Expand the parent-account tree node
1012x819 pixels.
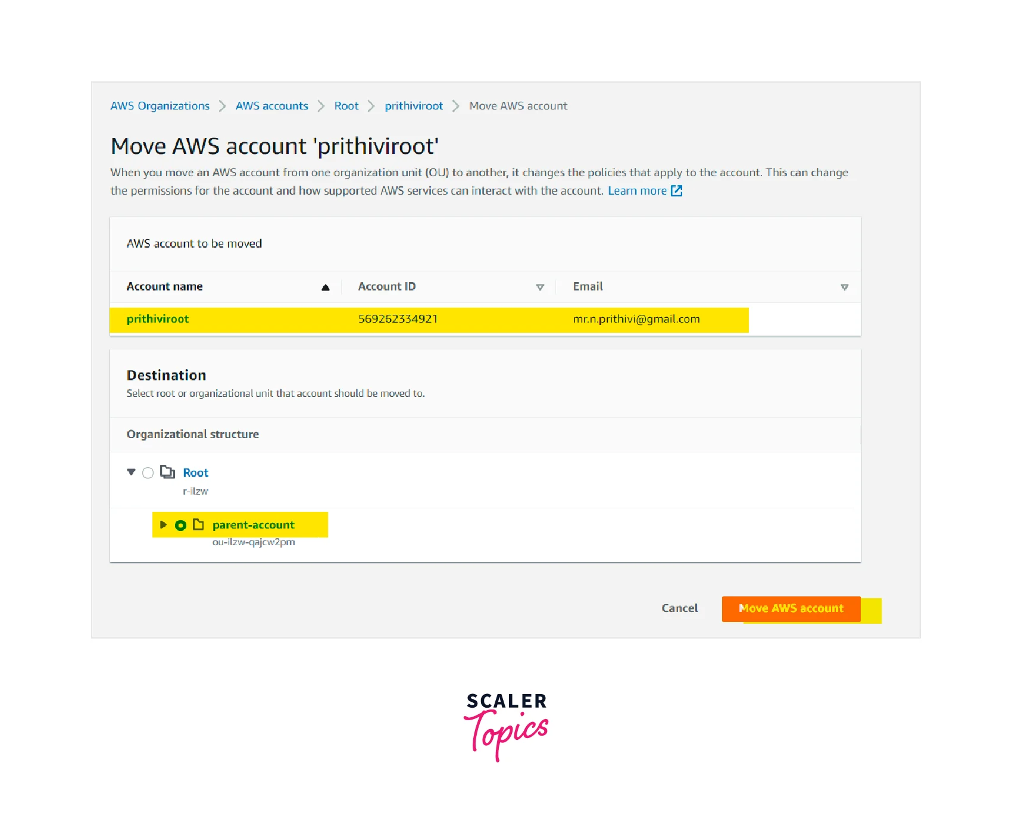163,525
